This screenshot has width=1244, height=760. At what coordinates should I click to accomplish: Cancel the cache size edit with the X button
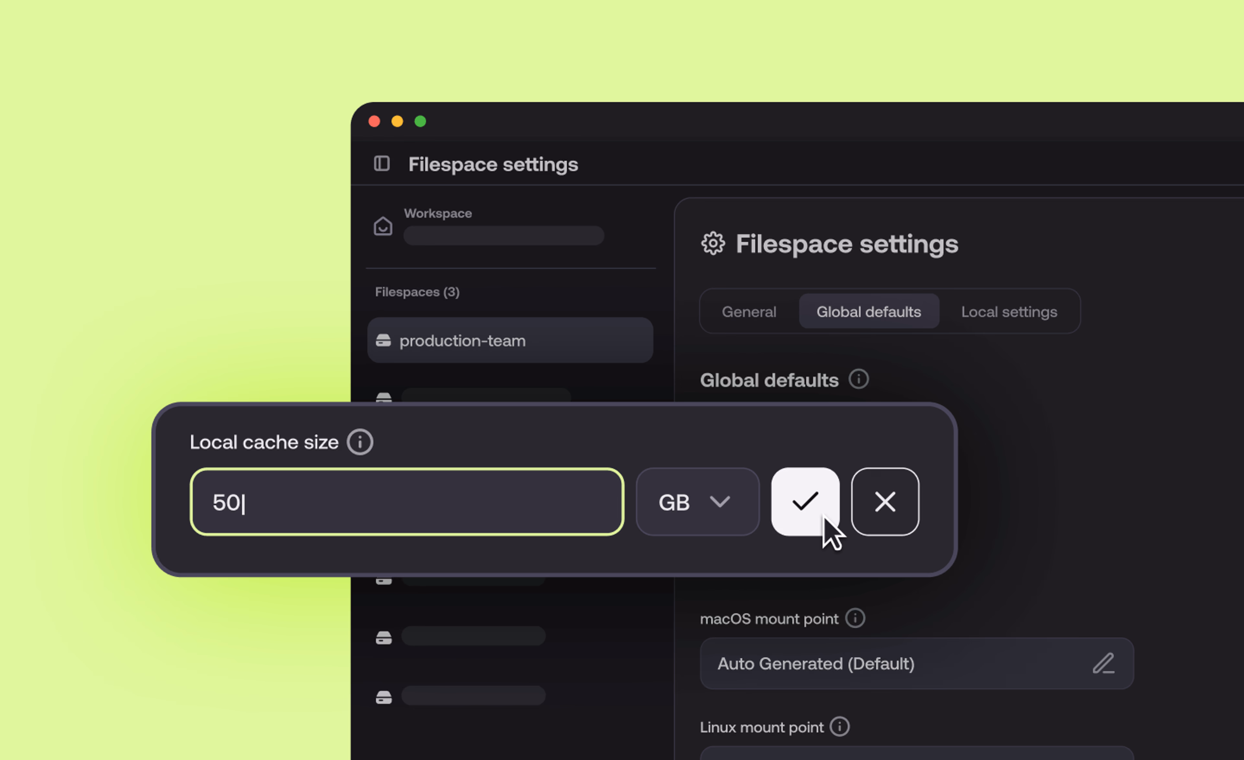pyautogui.click(x=885, y=501)
